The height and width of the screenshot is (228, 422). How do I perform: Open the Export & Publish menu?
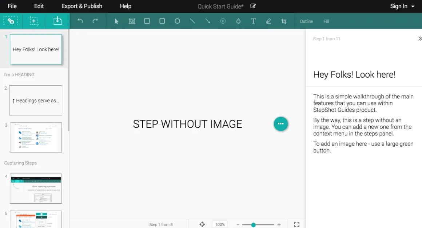click(82, 6)
